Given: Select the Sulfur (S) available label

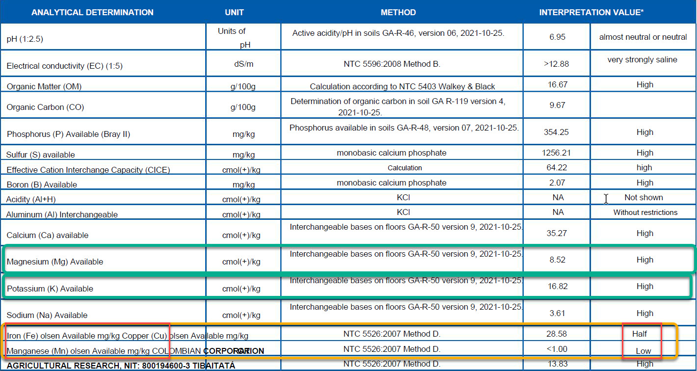Looking at the screenshot, I should coord(41,155).
